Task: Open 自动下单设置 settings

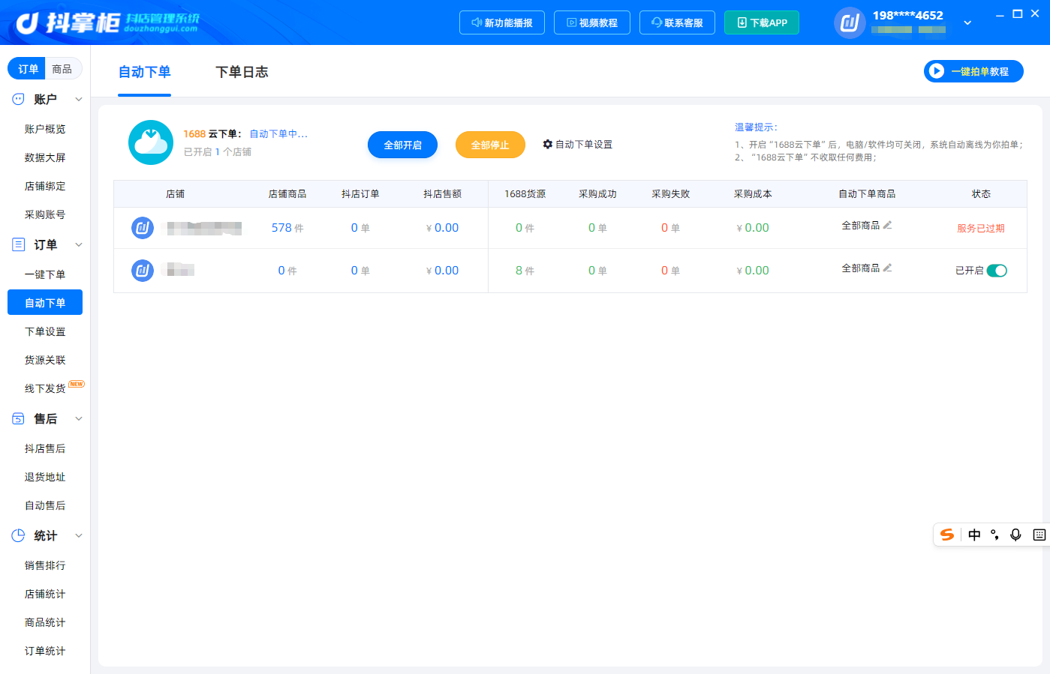Action: (x=578, y=144)
